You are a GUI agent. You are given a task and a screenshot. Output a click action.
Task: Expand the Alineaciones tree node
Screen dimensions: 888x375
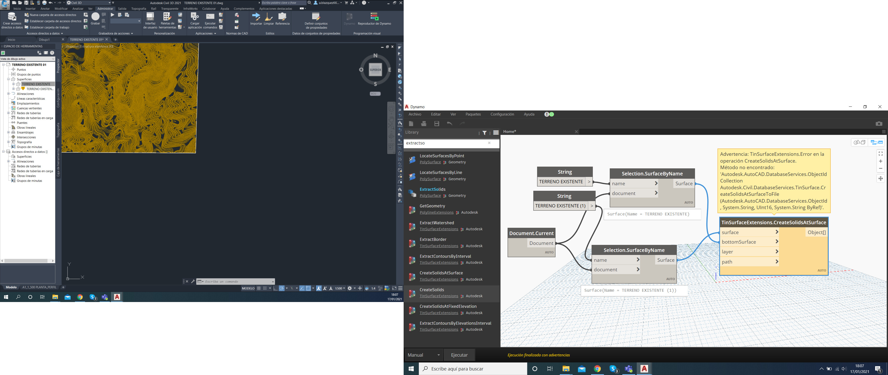point(8,94)
